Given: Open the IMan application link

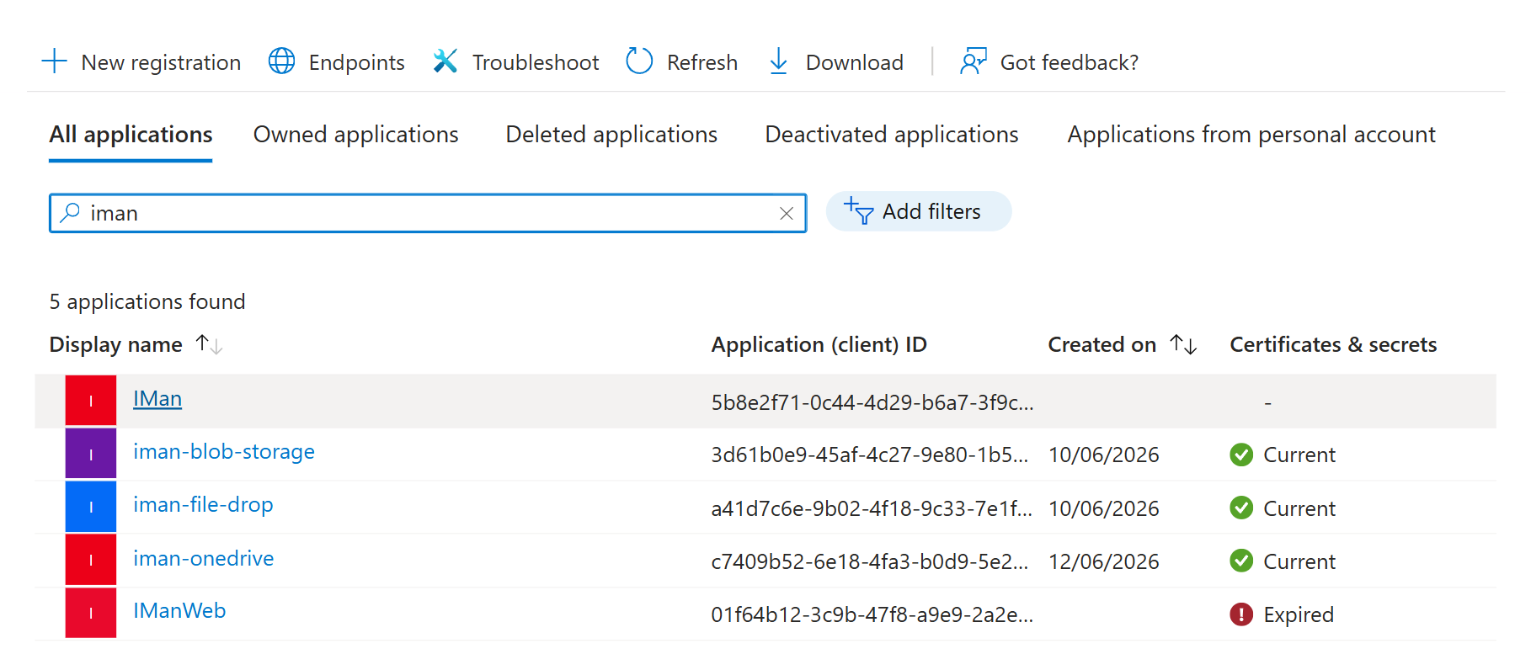Looking at the screenshot, I should [x=157, y=399].
